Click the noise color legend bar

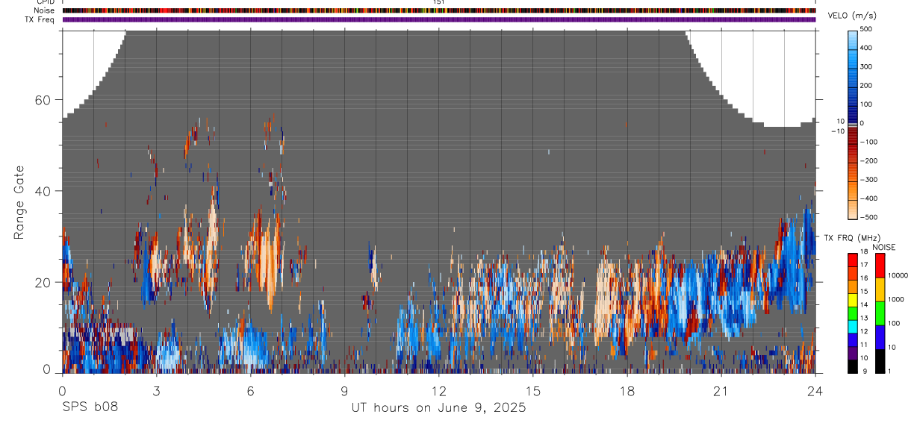click(880, 313)
